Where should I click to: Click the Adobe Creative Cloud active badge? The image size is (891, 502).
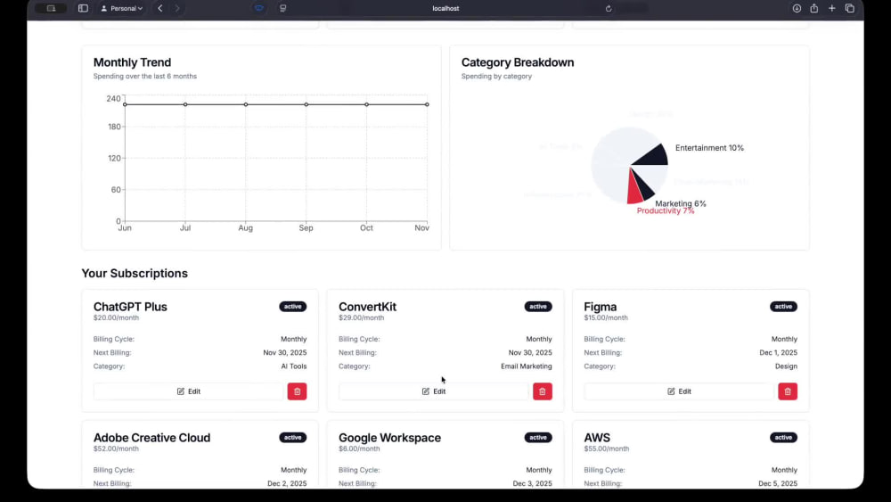[292, 437]
